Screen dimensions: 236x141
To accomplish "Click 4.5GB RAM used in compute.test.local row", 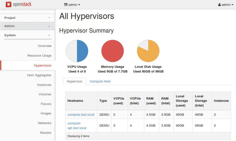I will tap(151, 115).
